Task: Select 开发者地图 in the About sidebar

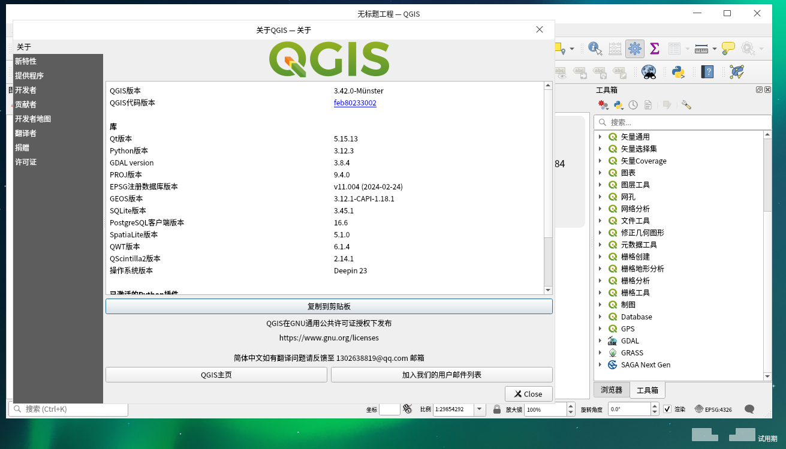Action: 58,119
